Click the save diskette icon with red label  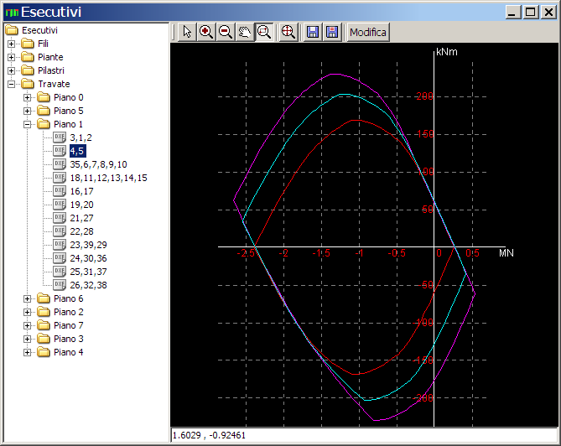(332, 32)
